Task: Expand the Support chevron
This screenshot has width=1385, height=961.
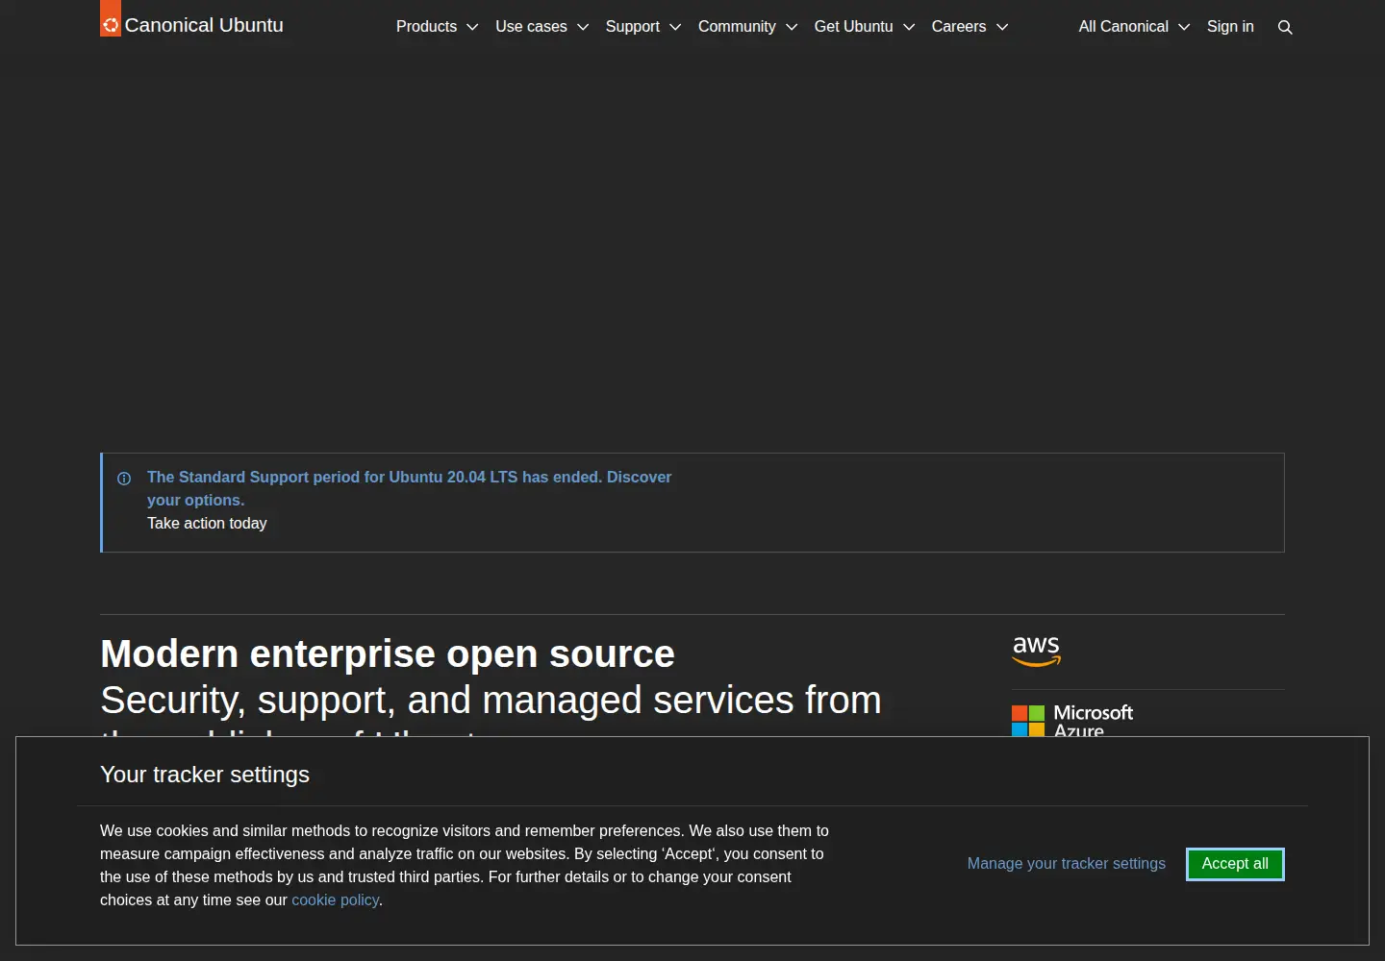Action: (675, 27)
